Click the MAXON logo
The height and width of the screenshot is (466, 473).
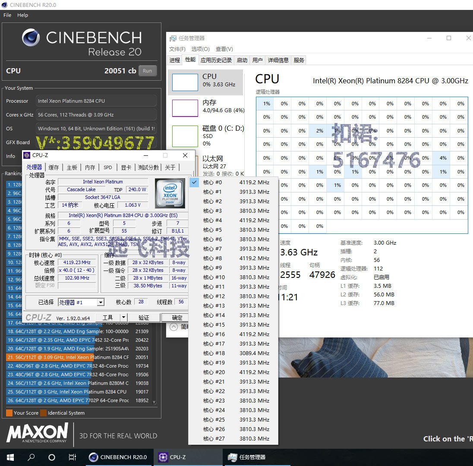[x=38, y=433]
